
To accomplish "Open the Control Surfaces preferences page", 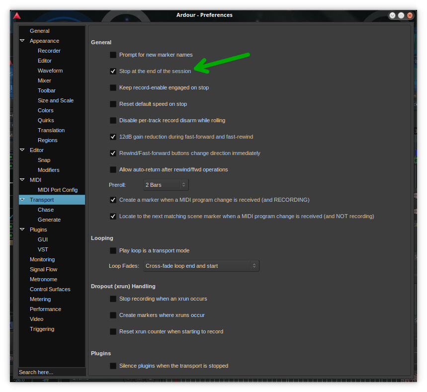I will [50, 289].
